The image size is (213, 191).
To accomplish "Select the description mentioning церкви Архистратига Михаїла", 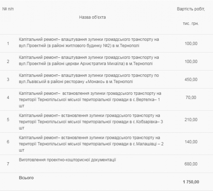I will 89,61.
